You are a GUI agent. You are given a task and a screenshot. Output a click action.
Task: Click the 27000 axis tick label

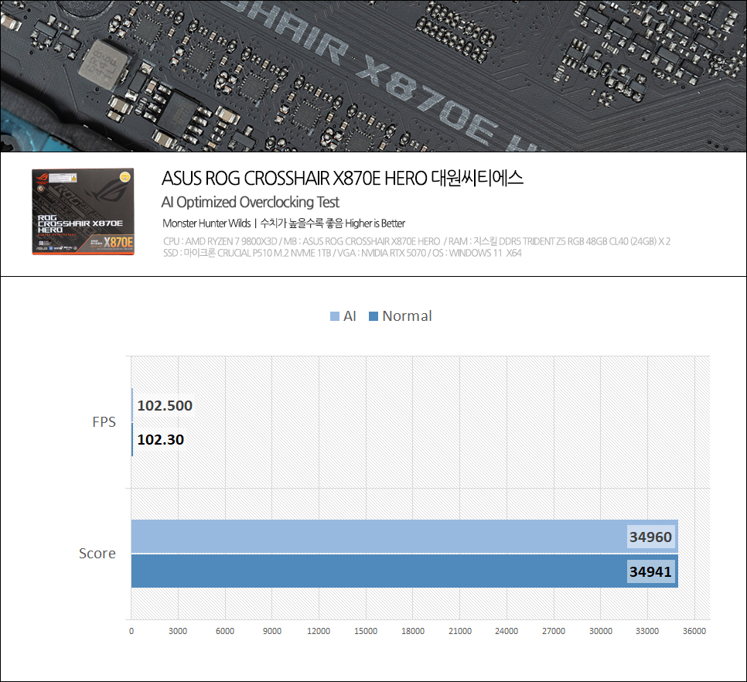click(x=554, y=631)
